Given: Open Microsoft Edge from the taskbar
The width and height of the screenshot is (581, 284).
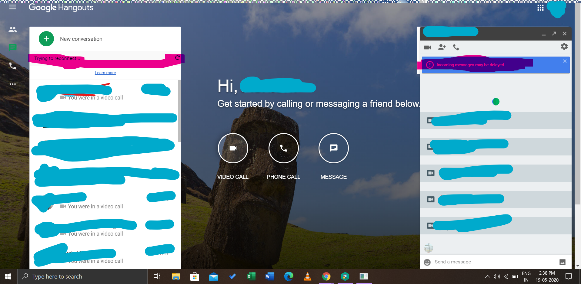Looking at the screenshot, I should pos(289,276).
